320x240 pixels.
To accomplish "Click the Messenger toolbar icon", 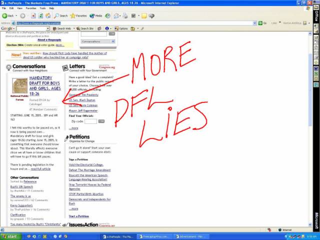I will (x=151, y=15).
